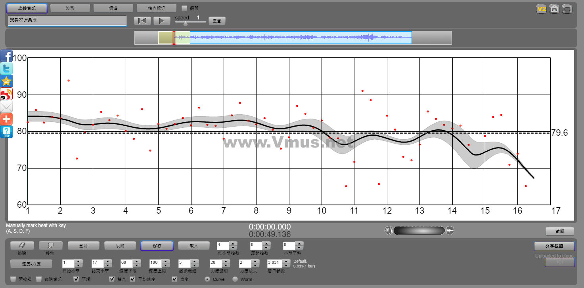584x288 pixels.
Task: Click the song title field 变奏22张昊辰
Action: coord(67,21)
